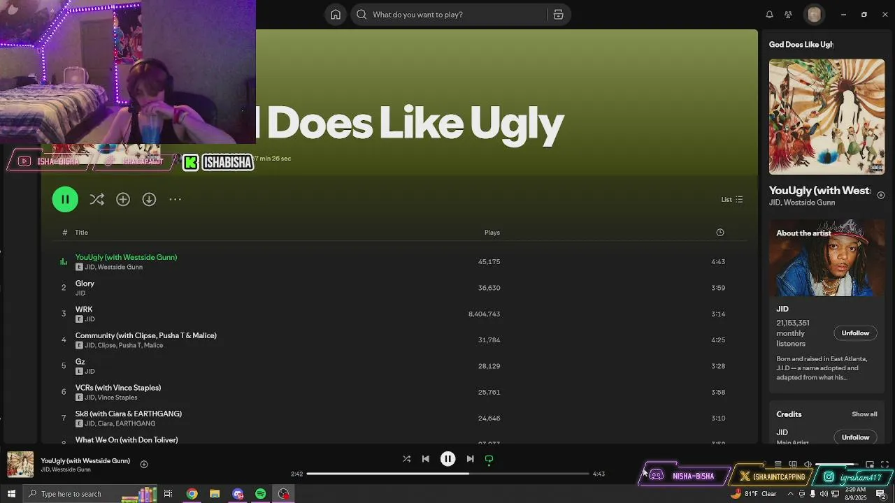Open the weather widget showing 81°F Clear

pos(754,494)
